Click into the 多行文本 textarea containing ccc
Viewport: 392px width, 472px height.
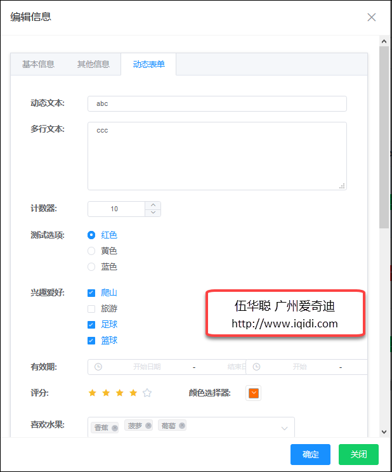click(217, 156)
